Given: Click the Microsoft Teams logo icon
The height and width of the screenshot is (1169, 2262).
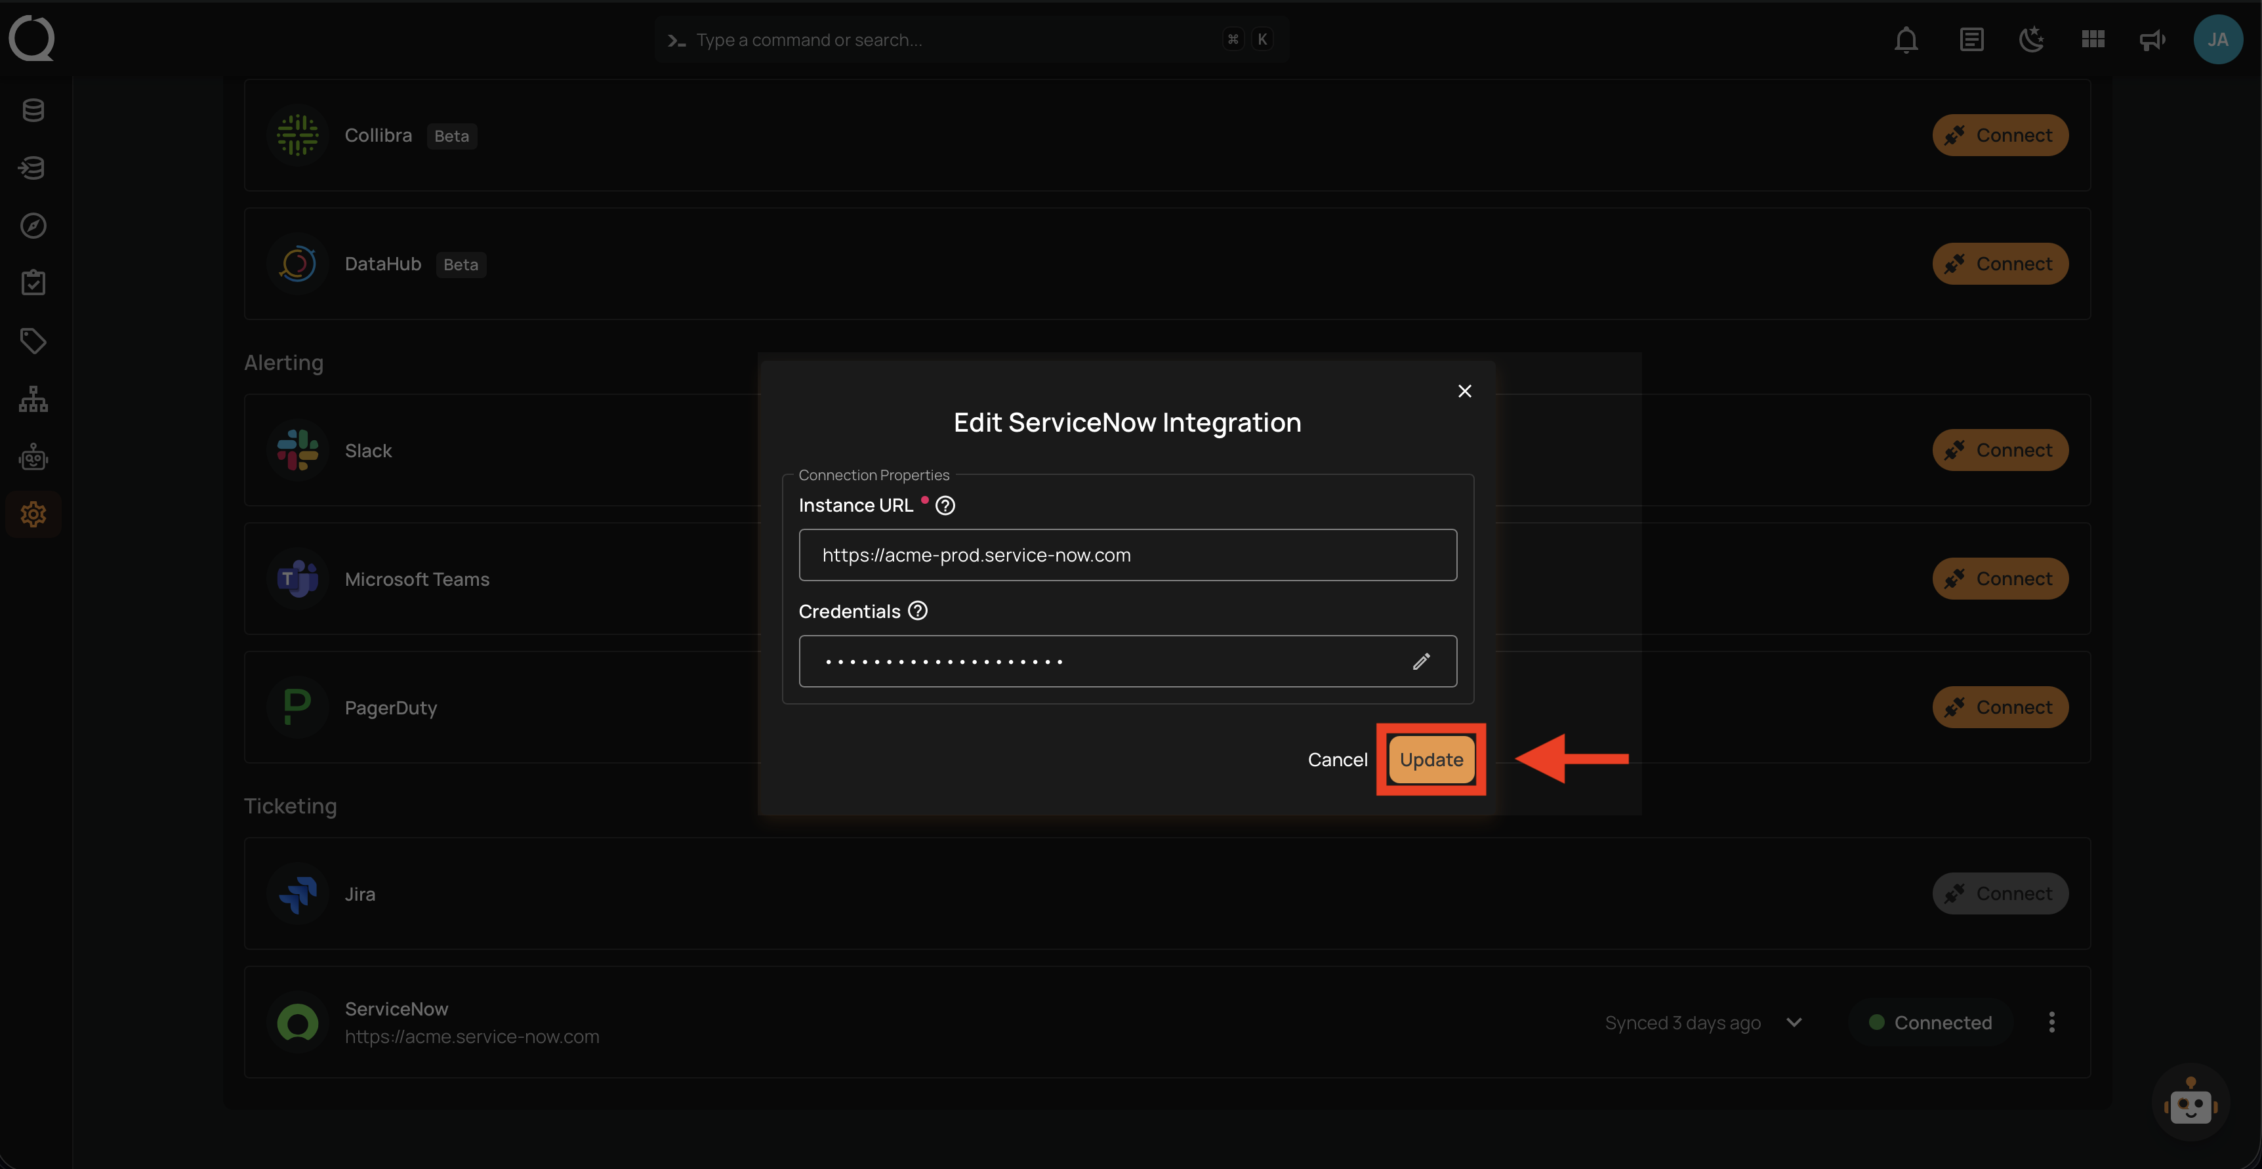Looking at the screenshot, I should [x=298, y=579].
